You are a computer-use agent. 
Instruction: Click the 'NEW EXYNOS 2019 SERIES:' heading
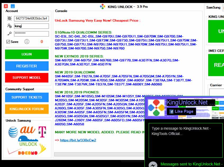pyautogui.click(x=79, y=56)
